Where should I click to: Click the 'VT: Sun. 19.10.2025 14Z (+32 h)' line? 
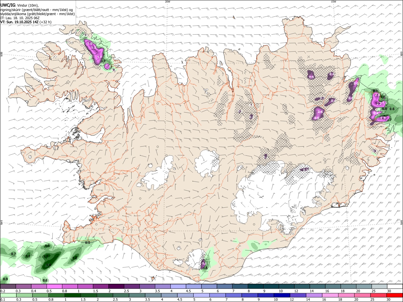pos(26,22)
